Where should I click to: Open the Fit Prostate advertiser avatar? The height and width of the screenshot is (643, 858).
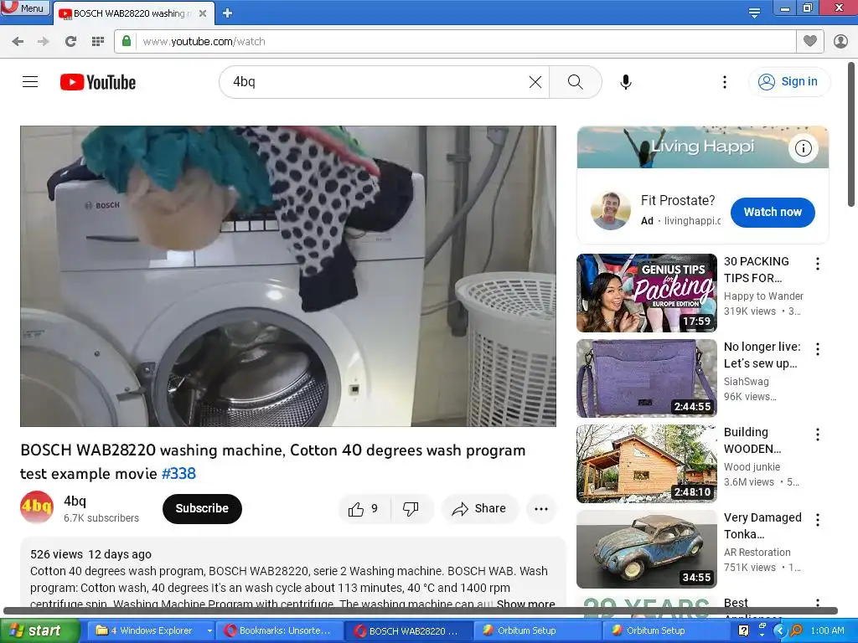click(x=611, y=210)
